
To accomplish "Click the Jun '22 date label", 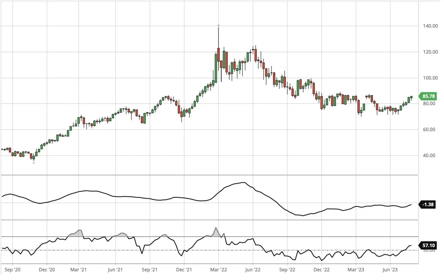I will (253, 270).
